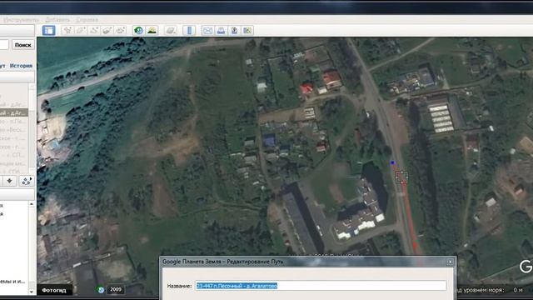
Task: Click the View in Google Maps icon
Action: coord(247,31)
